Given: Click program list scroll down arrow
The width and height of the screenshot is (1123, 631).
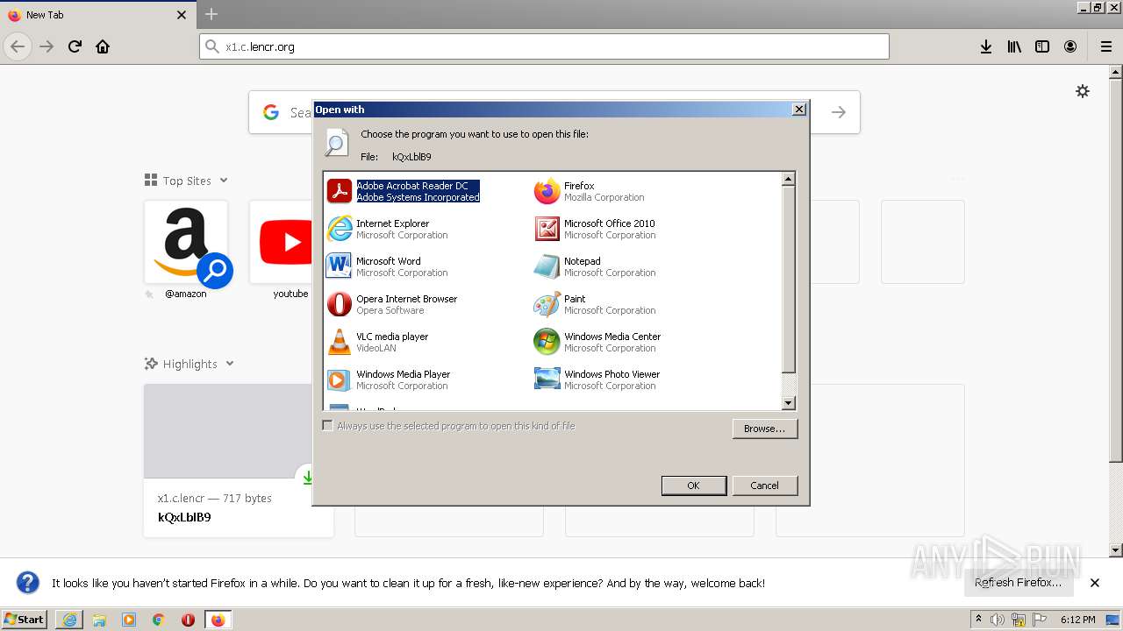Looking at the screenshot, I should click(x=788, y=403).
